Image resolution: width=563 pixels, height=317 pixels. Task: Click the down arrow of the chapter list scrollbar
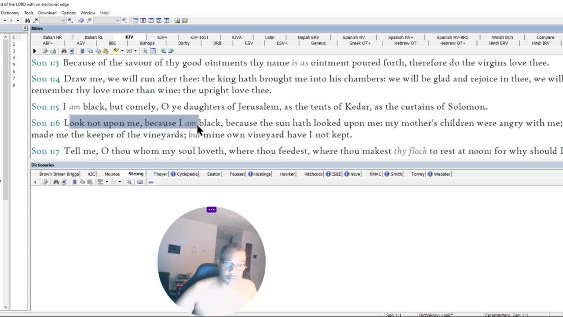pyautogui.click(x=6, y=307)
